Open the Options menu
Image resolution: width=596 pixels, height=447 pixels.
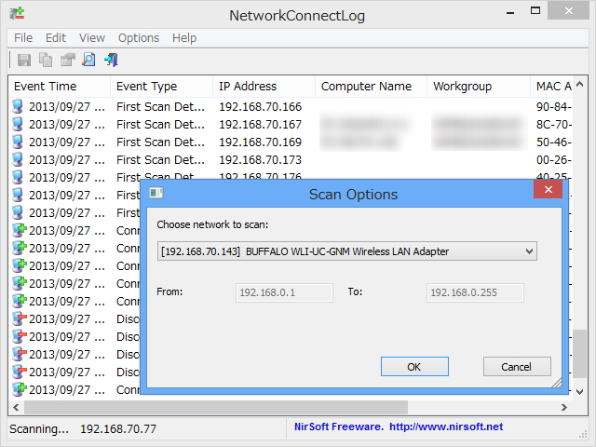pos(139,38)
